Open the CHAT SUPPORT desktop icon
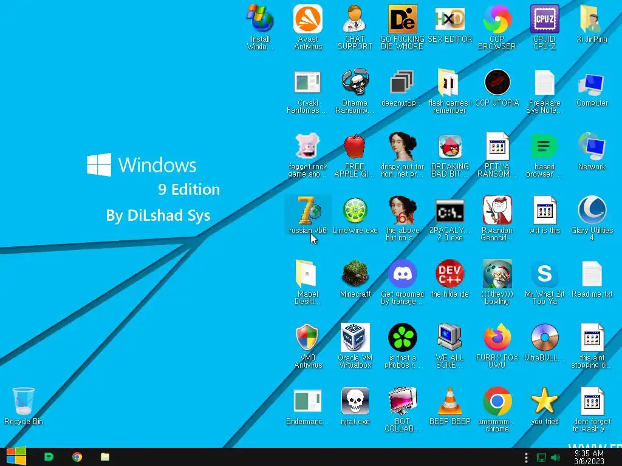This screenshot has height=466, width=622. 355,27
